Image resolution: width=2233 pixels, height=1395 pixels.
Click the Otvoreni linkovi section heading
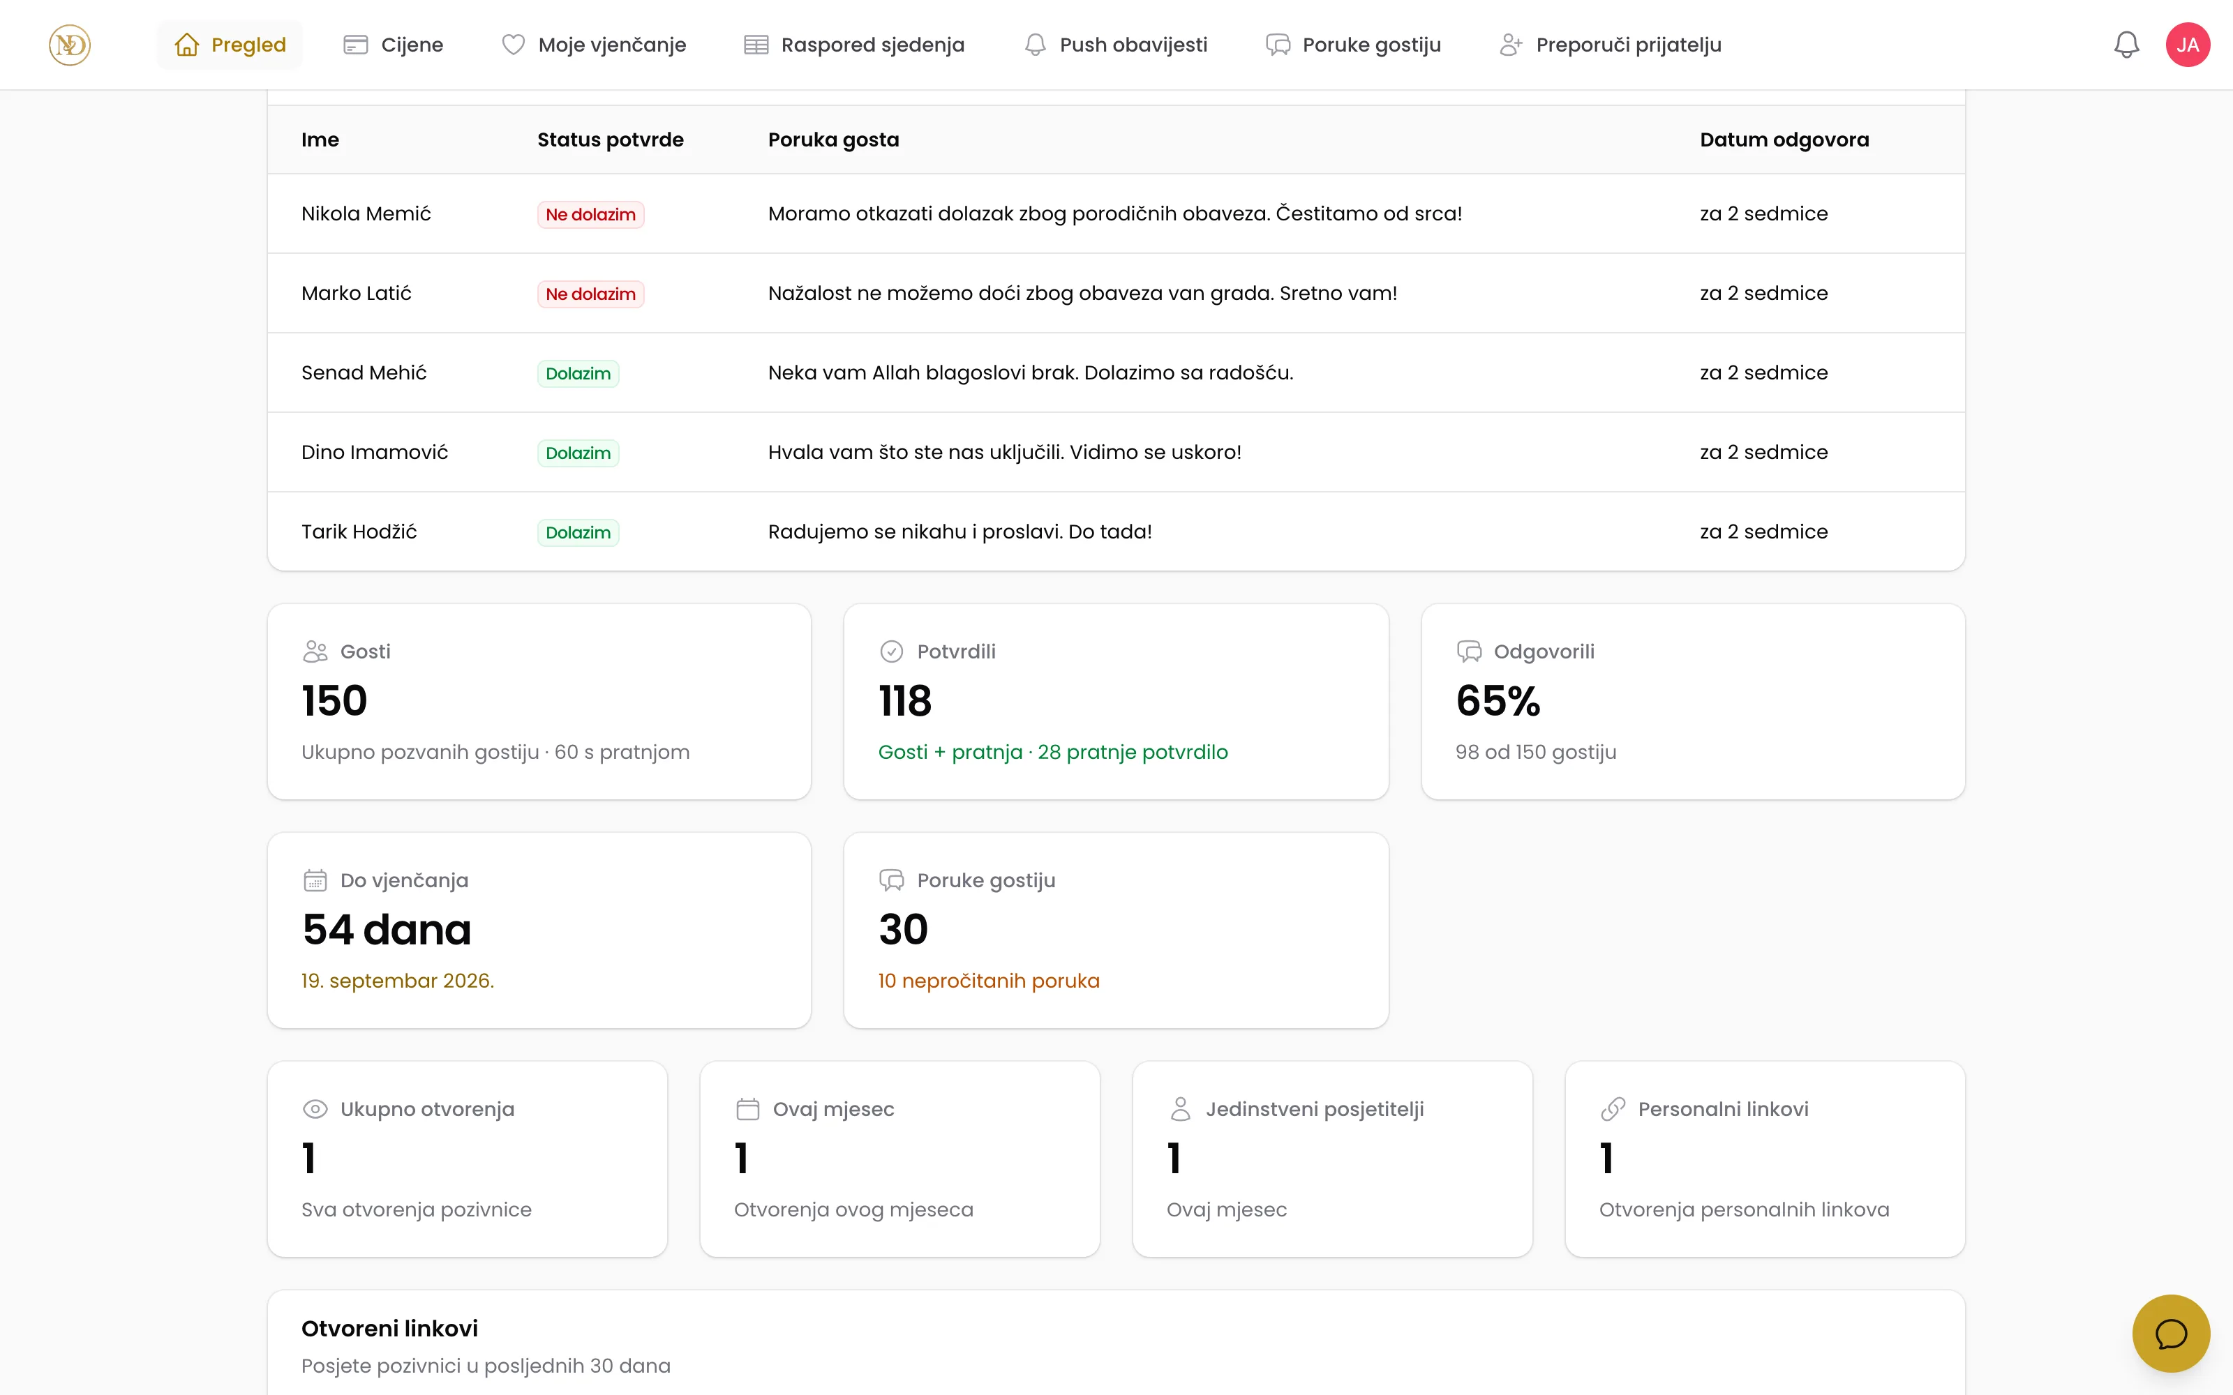pos(389,1329)
